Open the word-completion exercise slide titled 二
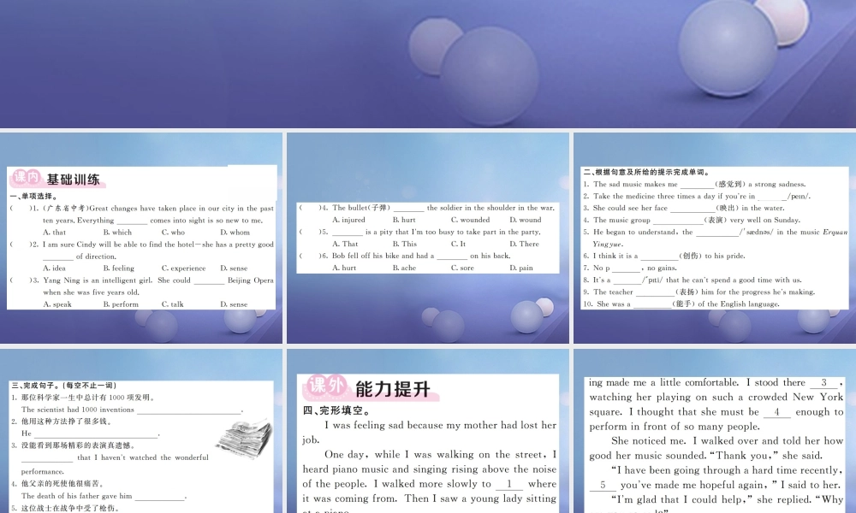This screenshot has width=856, height=513. (715, 239)
